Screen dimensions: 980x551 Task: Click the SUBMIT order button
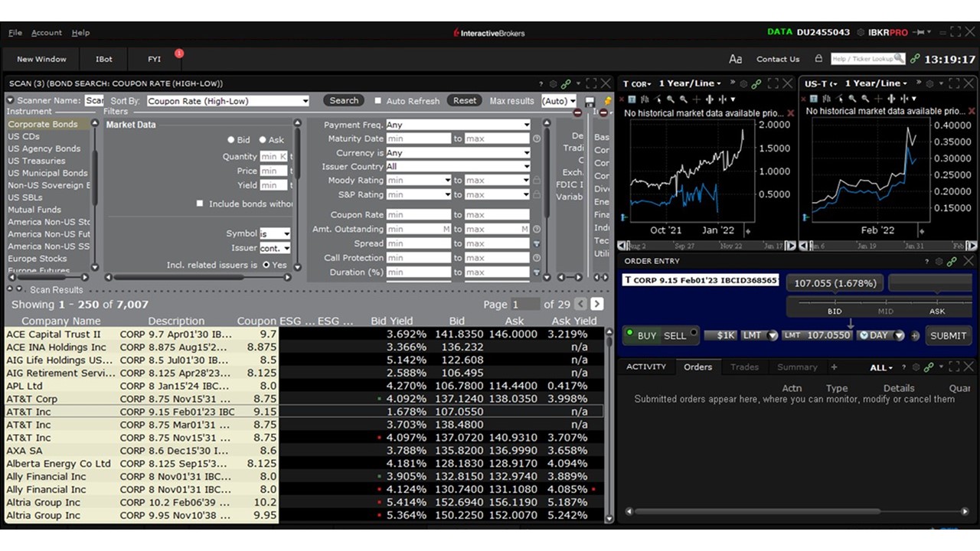click(x=948, y=335)
